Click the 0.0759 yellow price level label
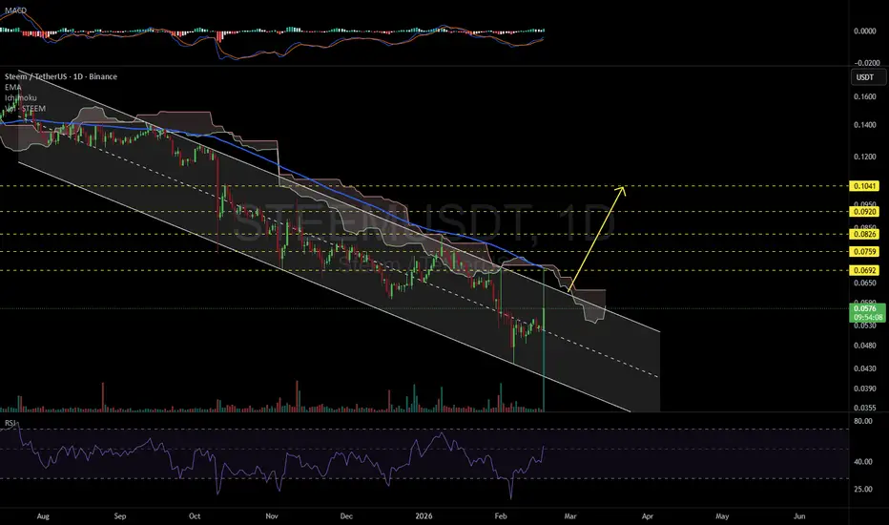 [863, 251]
